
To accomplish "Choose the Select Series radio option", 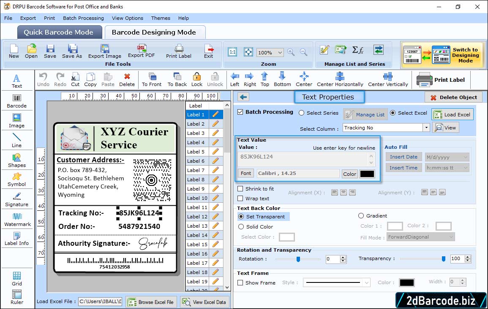I will 301,113.
